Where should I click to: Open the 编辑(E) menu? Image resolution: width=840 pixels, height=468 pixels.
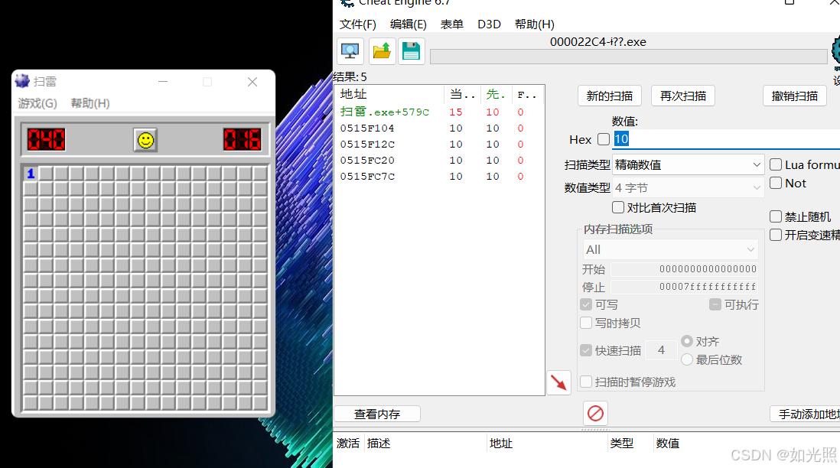click(x=409, y=24)
